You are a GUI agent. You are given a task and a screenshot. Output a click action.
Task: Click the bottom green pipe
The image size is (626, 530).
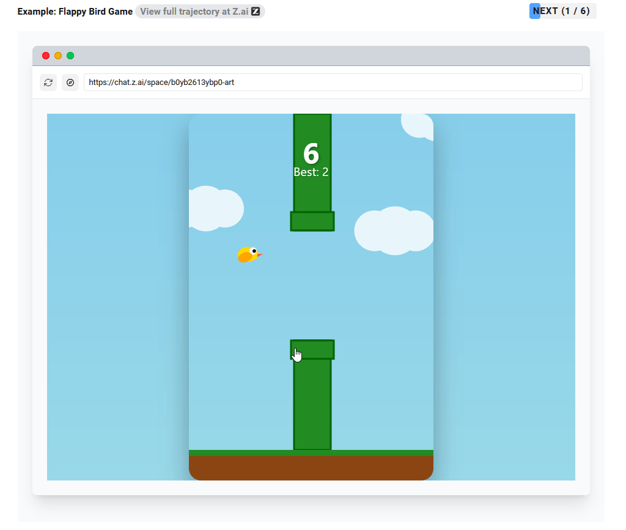coord(312,397)
